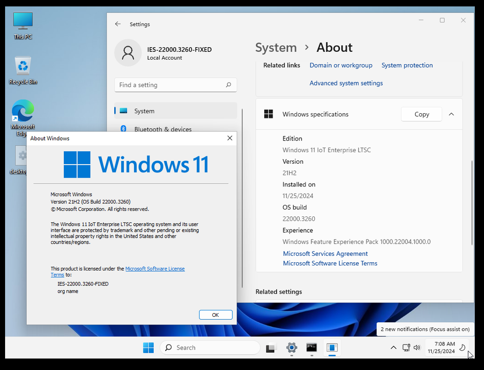Image resolution: width=484 pixels, height=370 pixels.
Task: Open Advanced system settings link
Action: click(346, 83)
